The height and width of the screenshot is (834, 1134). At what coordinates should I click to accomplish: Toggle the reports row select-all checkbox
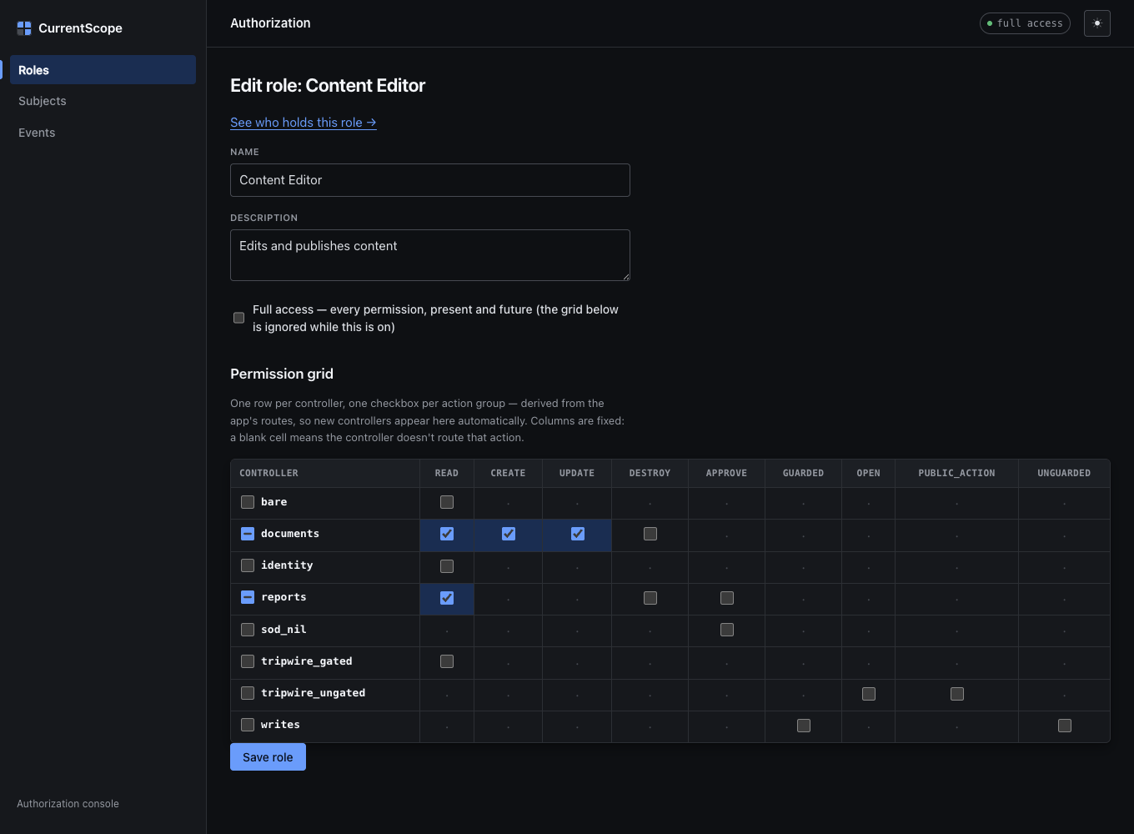point(248,597)
